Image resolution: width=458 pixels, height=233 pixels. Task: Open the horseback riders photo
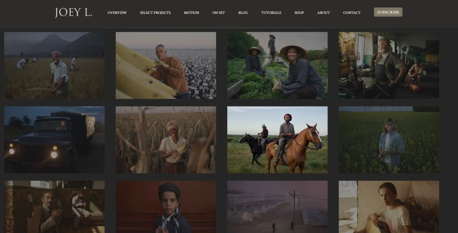click(277, 140)
